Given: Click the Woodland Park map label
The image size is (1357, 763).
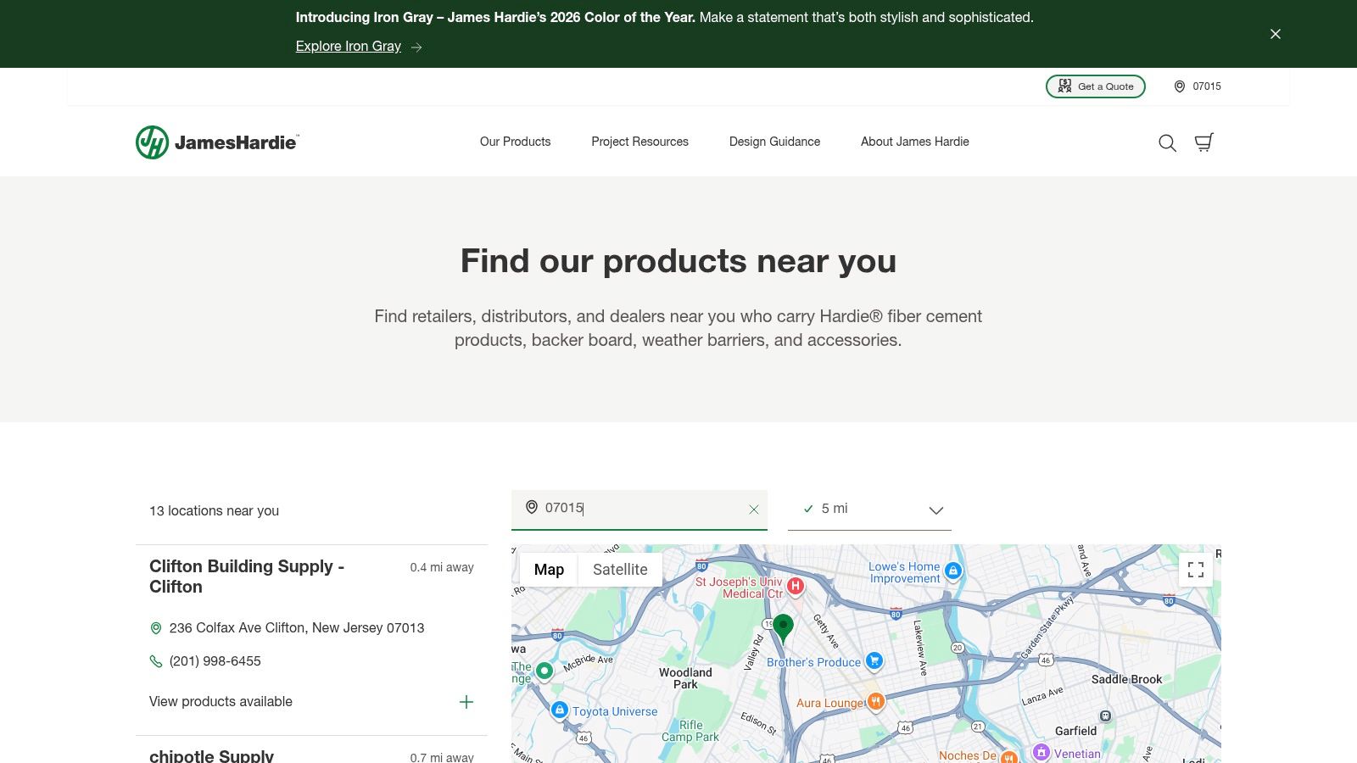Looking at the screenshot, I should pos(686,678).
